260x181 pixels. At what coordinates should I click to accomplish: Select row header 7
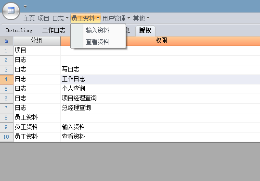(6, 108)
